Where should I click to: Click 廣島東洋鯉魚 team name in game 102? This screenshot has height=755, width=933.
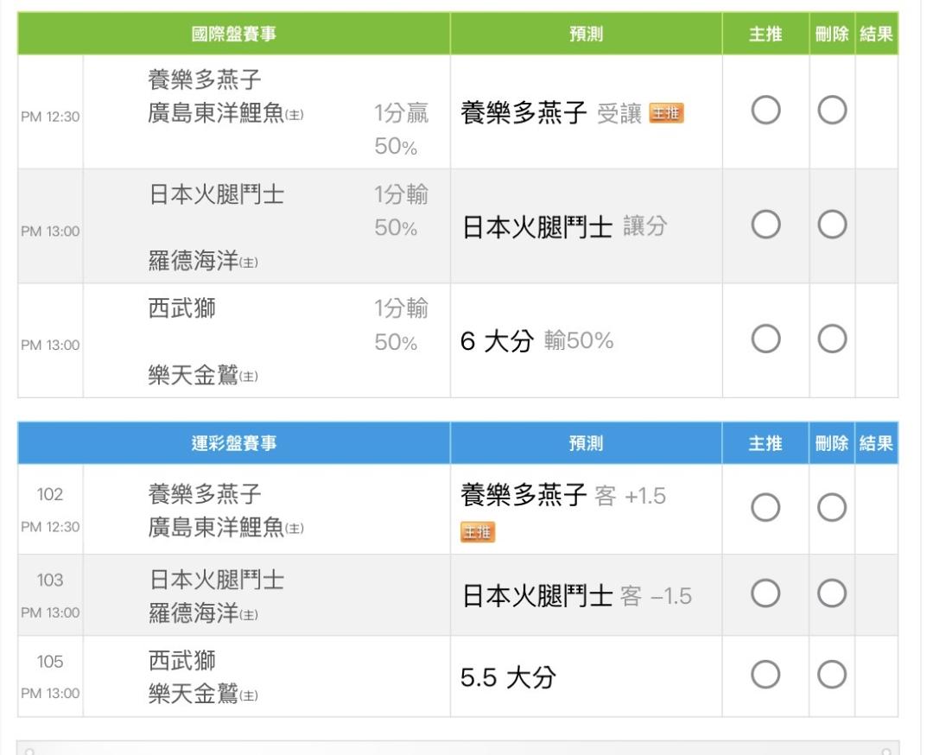click(x=216, y=527)
